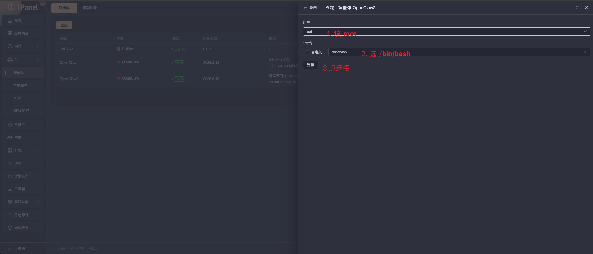This screenshot has height=254, width=593.
Task: Clear the root user input field
Action: [x=586, y=32]
